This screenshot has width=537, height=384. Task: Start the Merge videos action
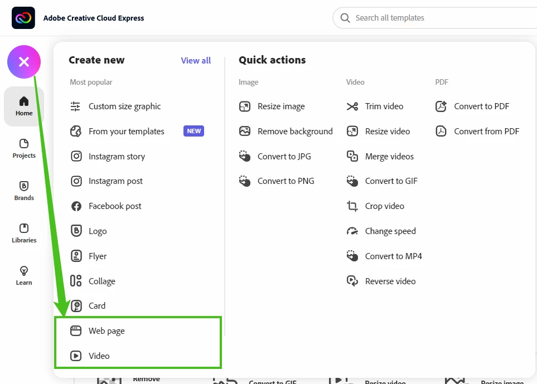[389, 157]
